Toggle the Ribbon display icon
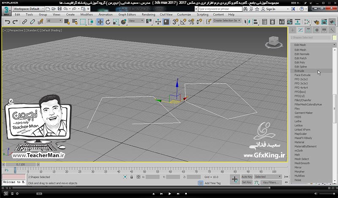This screenshot has height=198, width=338. 282,22
